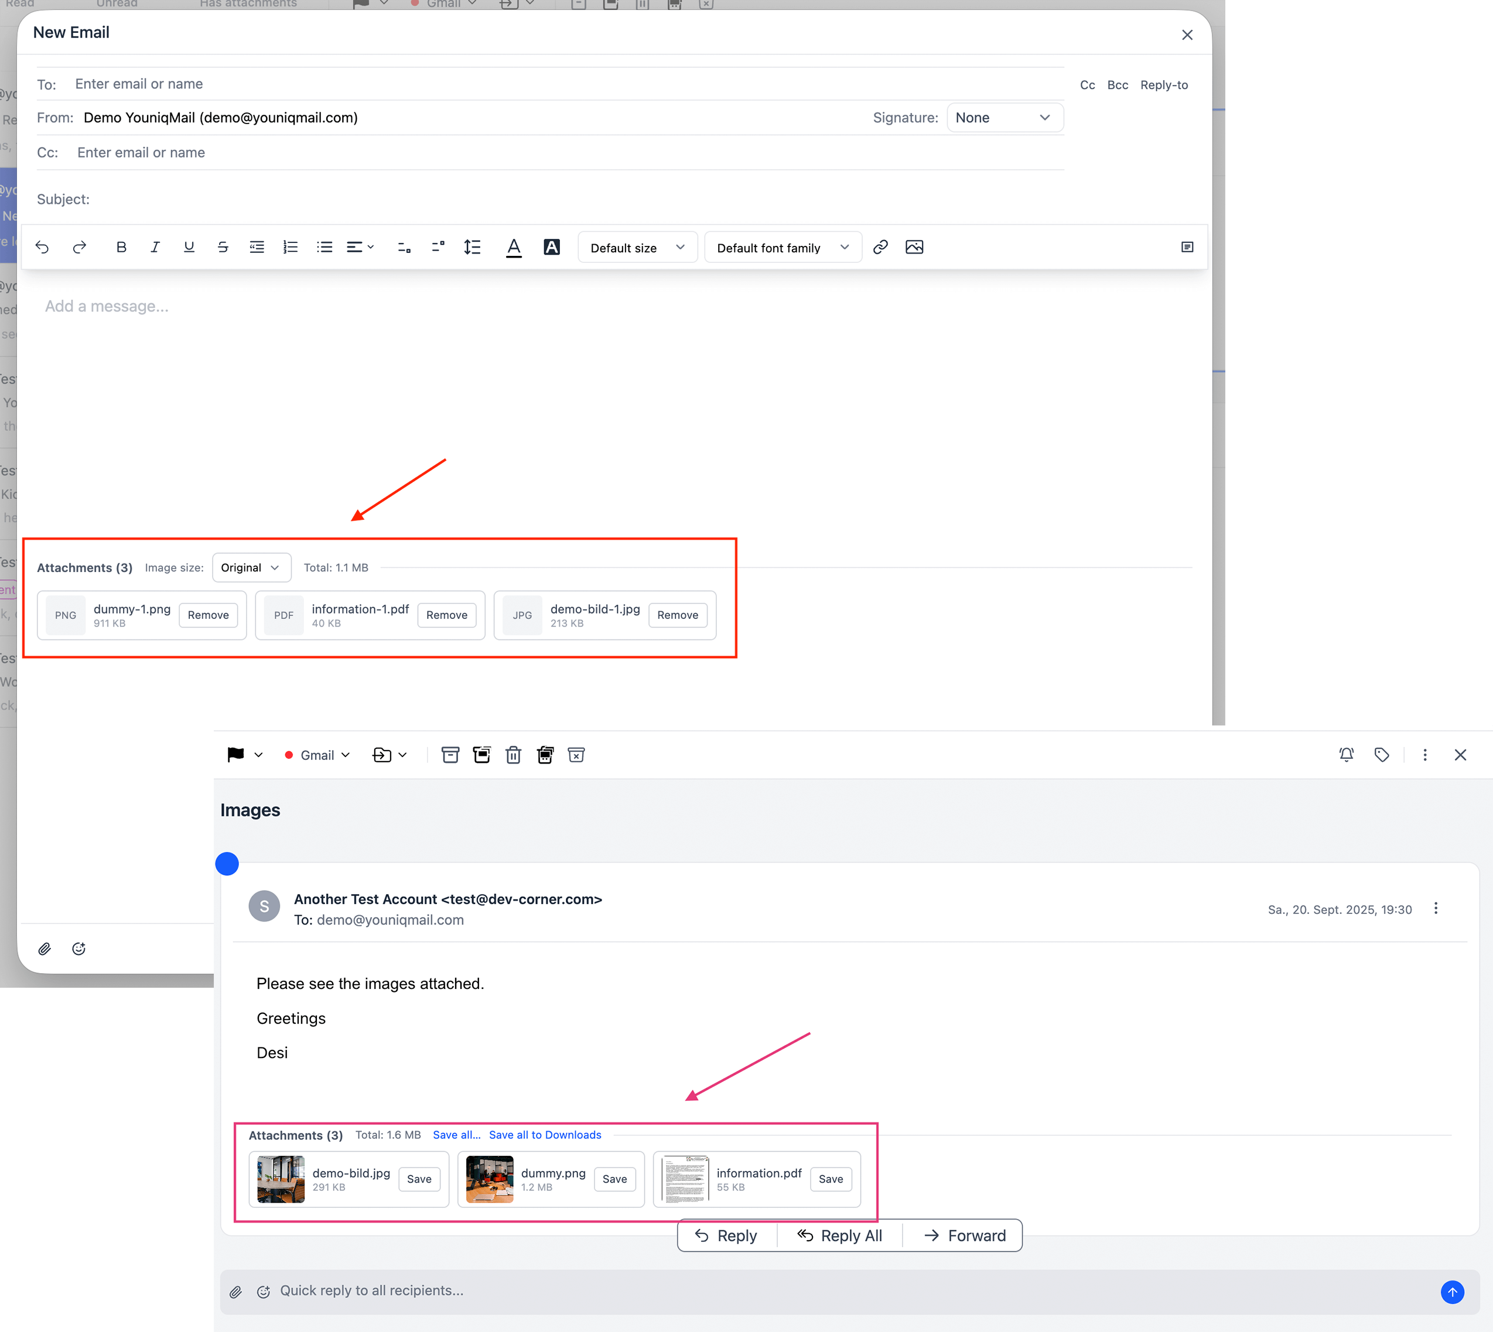This screenshot has height=1332, width=1493.
Task: Expand the Default size font dropdown
Action: (x=637, y=248)
